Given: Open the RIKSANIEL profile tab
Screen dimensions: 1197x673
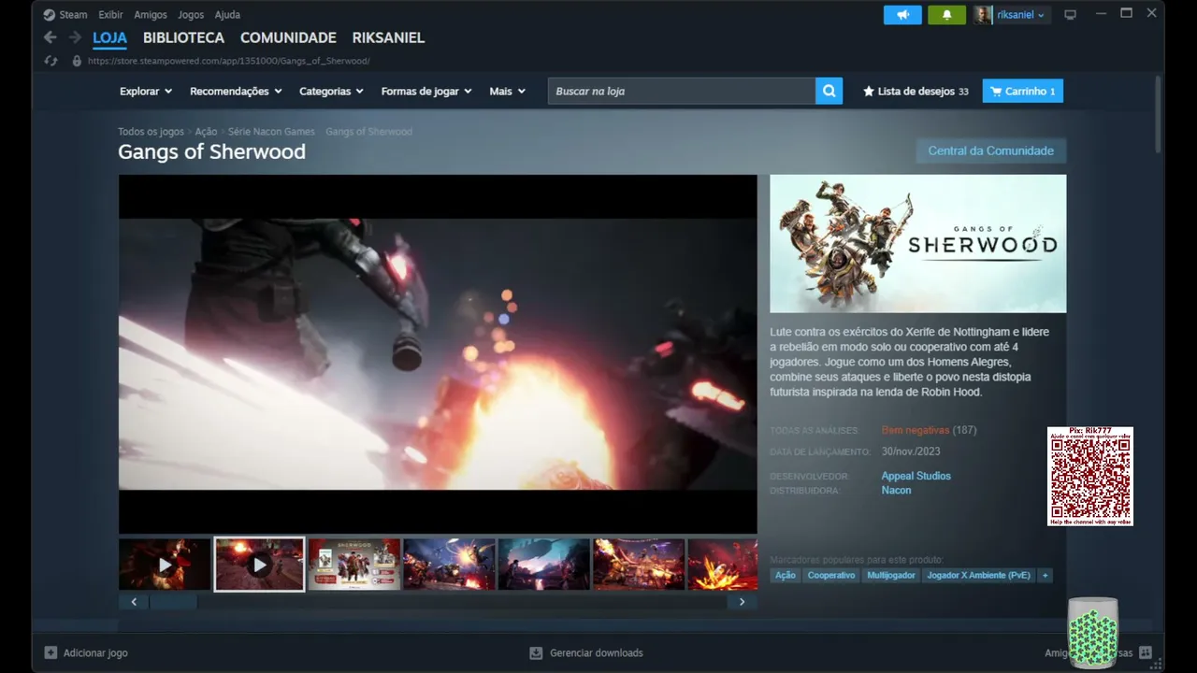Looking at the screenshot, I should (388, 38).
